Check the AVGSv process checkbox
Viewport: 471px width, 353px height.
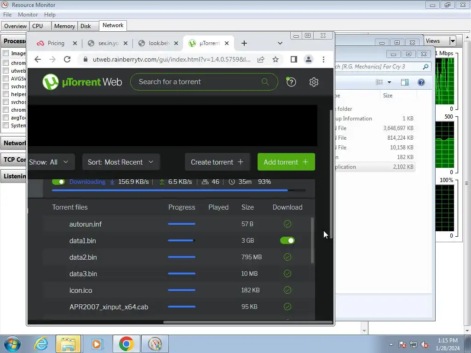tap(6, 79)
